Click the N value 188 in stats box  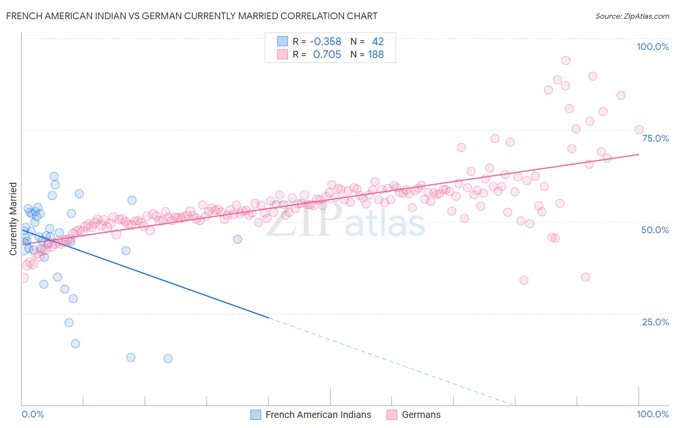point(376,54)
